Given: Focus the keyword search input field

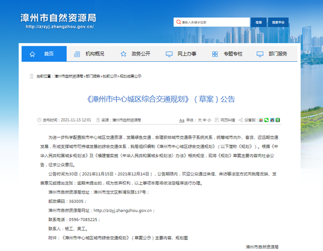Looking at the screenshot, I should click(212, 22).
